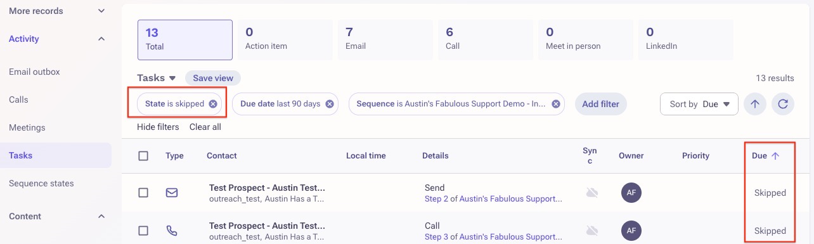The image size is (814, 244).
Task: Remove the Due date last 90 days filter
Action: point(330,104)
